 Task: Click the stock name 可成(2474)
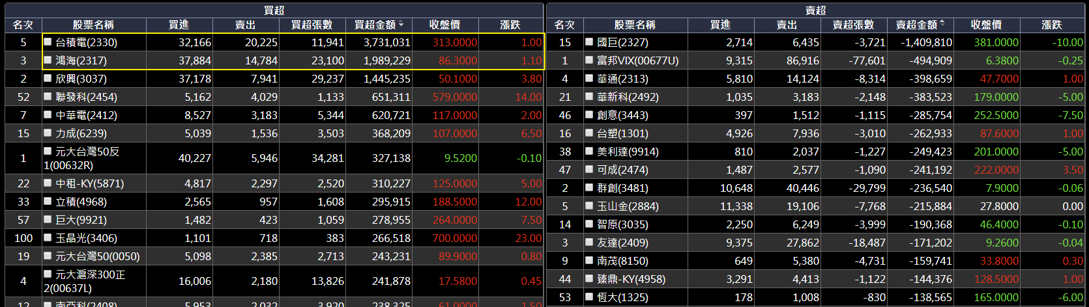(x=622, y=170)
